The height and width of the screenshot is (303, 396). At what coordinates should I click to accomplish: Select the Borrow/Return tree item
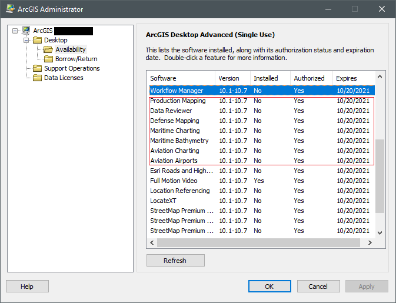click(76, 59)
